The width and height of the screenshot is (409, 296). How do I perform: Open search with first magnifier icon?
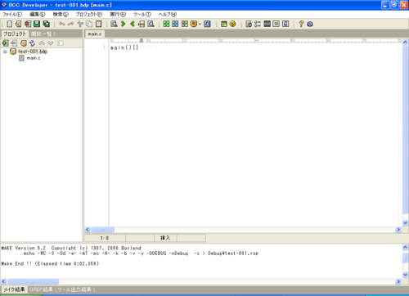point(114,24)
